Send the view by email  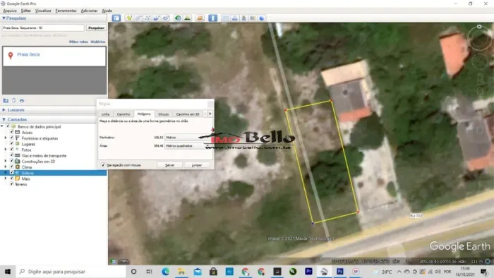[226, 18]
